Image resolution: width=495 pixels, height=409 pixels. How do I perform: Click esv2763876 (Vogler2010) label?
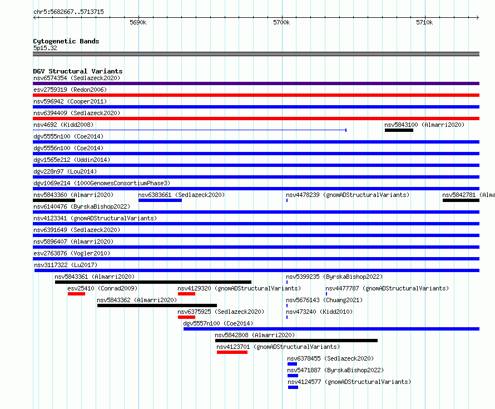[x=72, y=253]
